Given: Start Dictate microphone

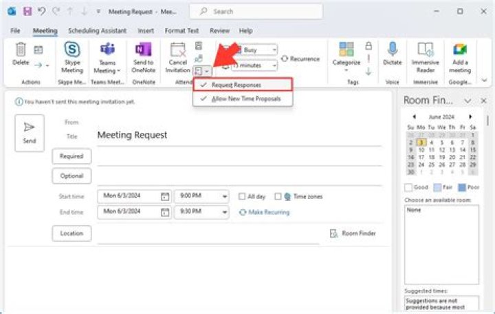Looking at the screenshot, I should point(393,50).
